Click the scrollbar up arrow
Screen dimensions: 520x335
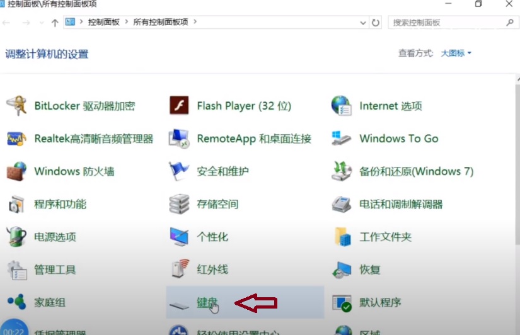518,79
